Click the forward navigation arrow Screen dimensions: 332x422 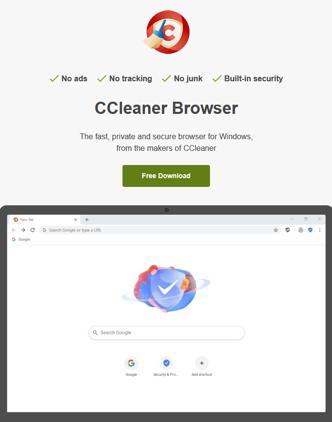23,230
